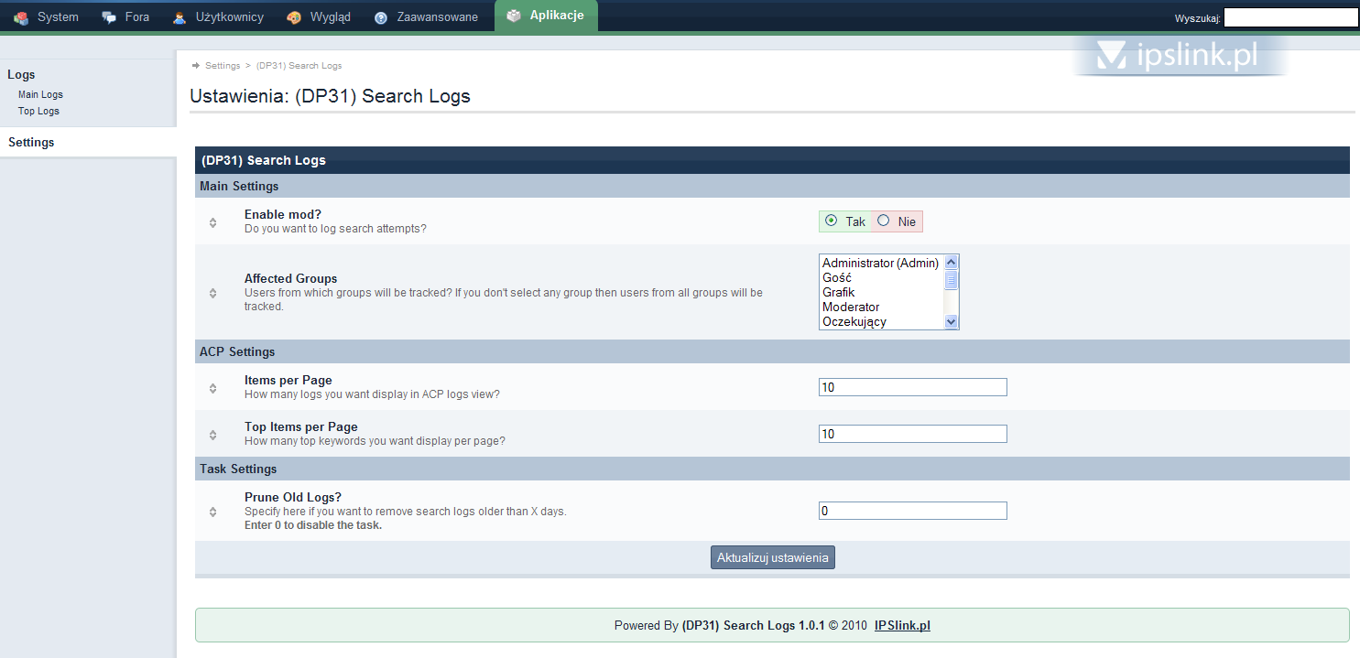This screenshot has width=1360, height=658.
Task: Select Moderator in groups list
Action: click(x=881, y=307)
